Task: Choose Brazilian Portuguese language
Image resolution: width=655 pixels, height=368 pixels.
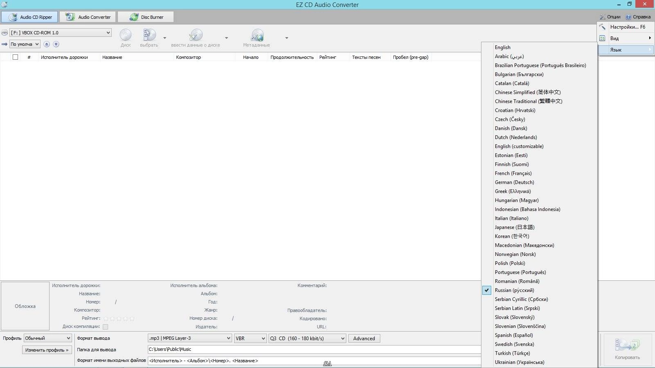Action: pos(540,65)
